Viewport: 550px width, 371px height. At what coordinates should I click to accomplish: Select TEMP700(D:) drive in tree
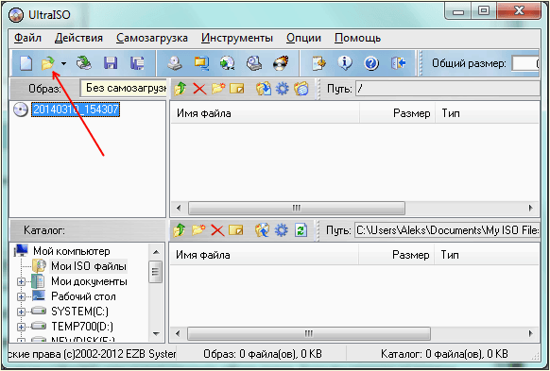pos(82,326)
